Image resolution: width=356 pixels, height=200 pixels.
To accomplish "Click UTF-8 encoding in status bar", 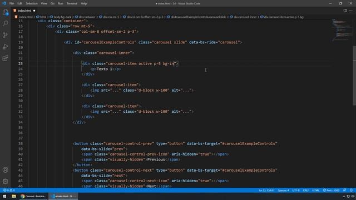I will [296, 190].
